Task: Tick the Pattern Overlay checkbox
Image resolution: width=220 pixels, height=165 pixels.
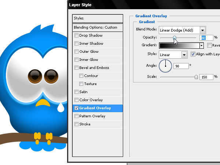Action: click(76, 116)
